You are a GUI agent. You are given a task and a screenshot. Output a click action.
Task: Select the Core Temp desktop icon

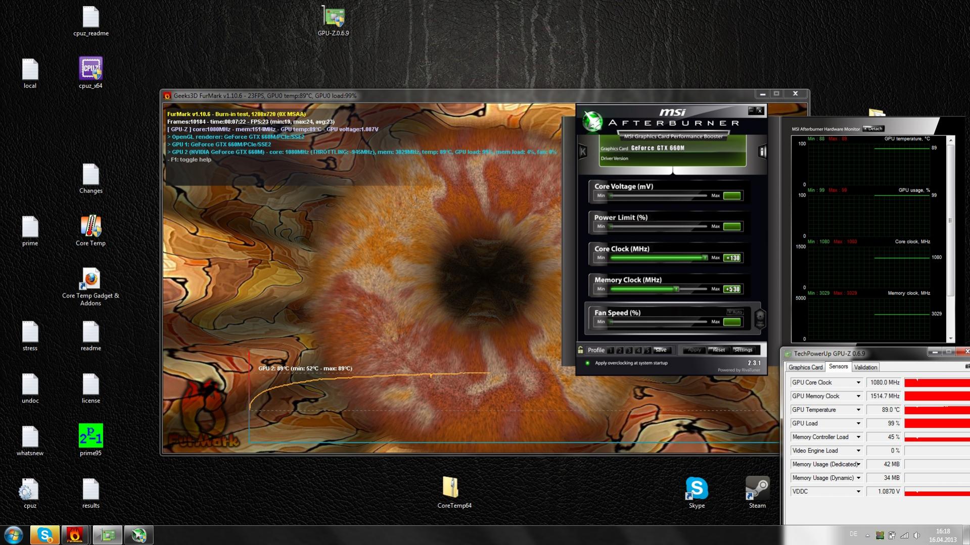pos(90,230)
